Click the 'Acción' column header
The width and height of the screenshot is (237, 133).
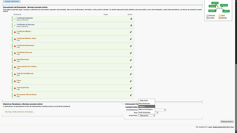[x=130, y=14]
